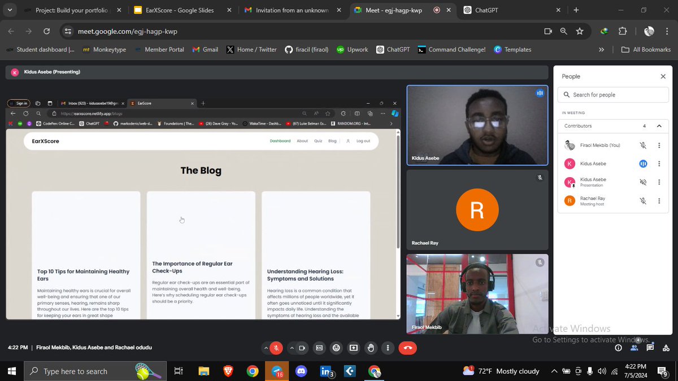Open the Chrome Extensions puzzle icon
The width and height of the screenshot is (678, 381).
click(623, 32)
